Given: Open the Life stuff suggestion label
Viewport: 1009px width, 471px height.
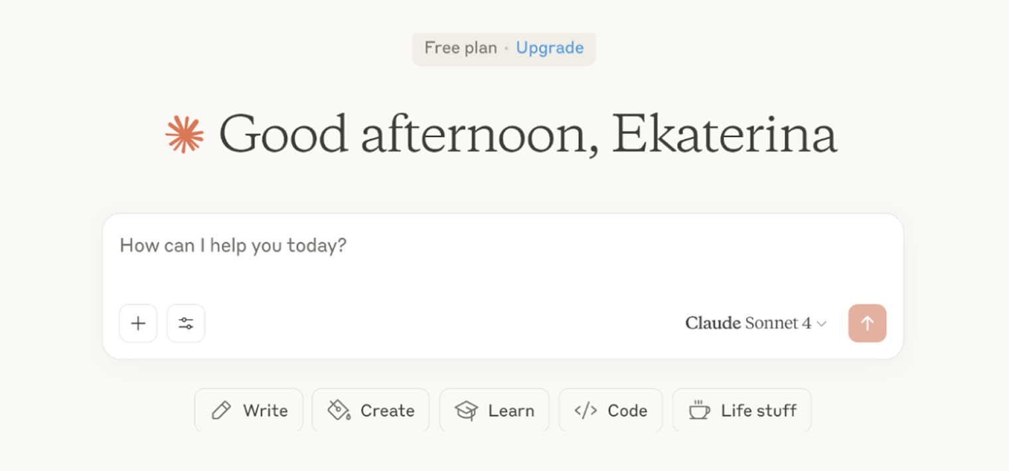Looking at the screenshot, I should [759, 411].
